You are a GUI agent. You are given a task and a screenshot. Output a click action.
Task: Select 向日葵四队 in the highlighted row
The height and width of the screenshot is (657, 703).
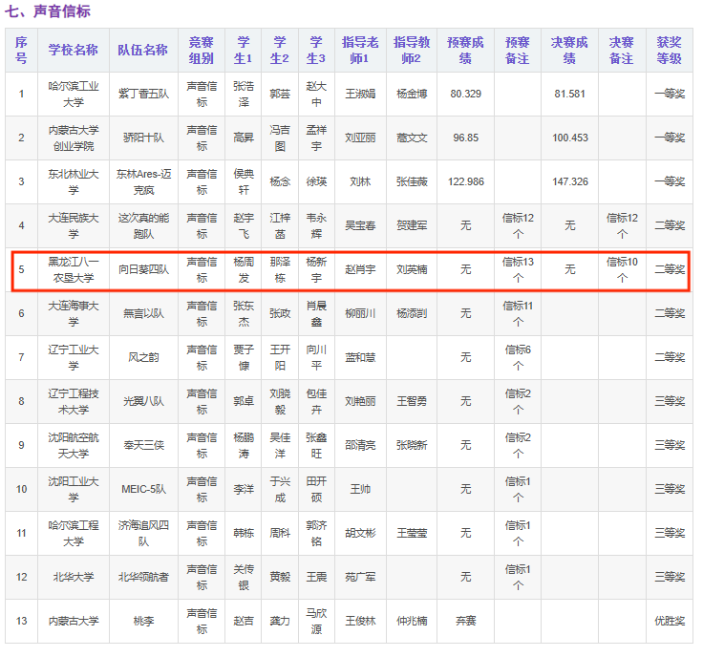(x=143, y=269)
